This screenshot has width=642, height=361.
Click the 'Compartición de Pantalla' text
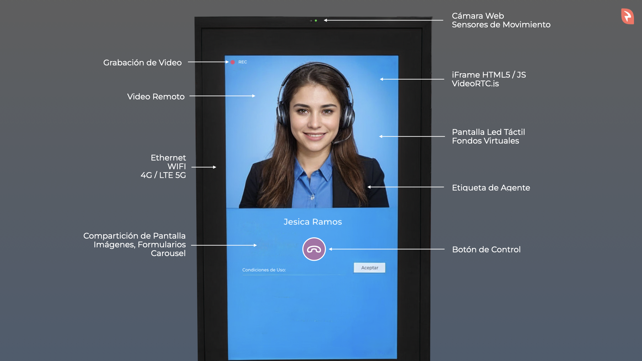pyautogui.click(x=134, y=236)
